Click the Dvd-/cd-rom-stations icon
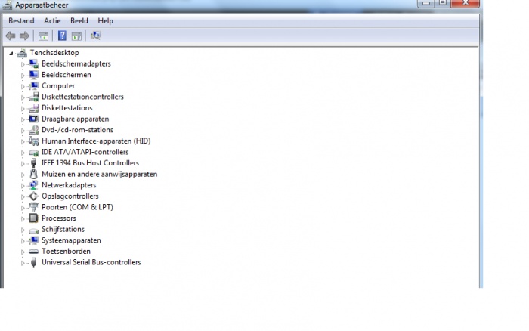 (x=33, y=130)
